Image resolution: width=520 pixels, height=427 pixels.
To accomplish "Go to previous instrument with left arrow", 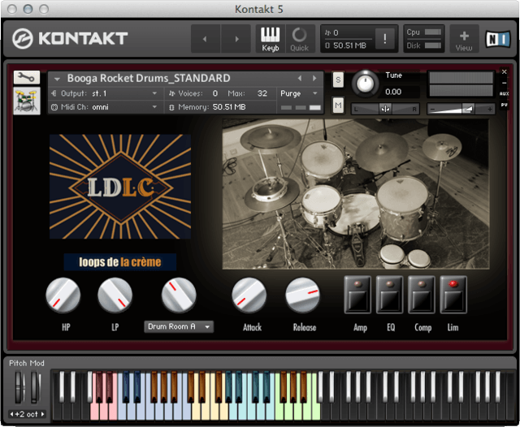I will click(300, 79).
